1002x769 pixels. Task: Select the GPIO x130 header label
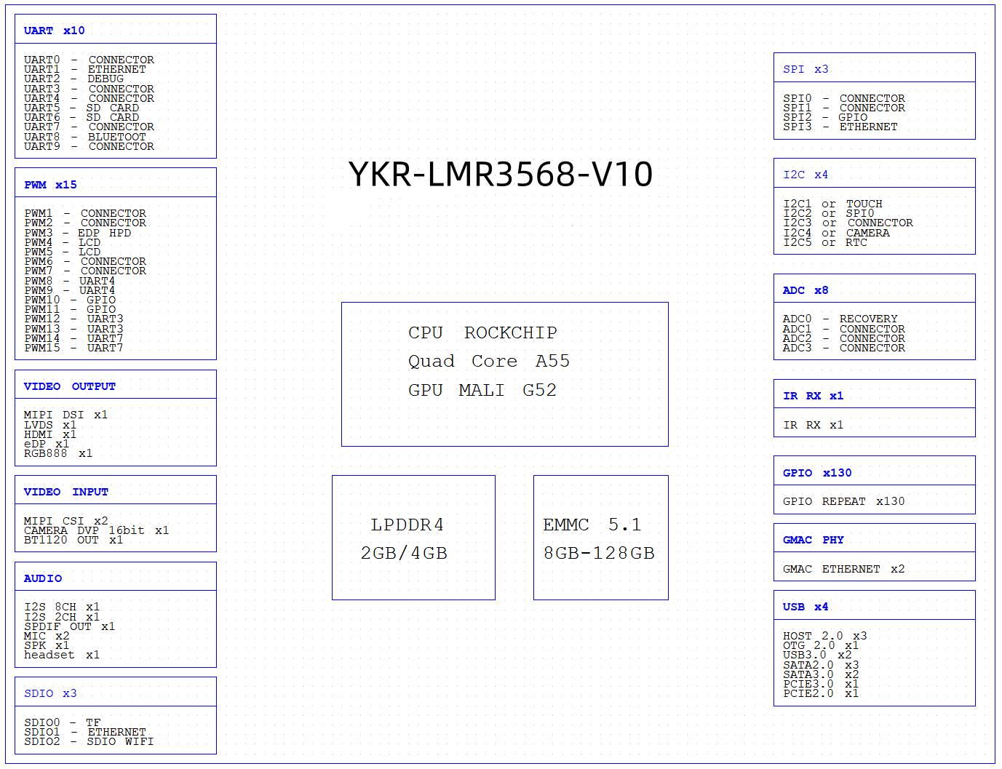[x=817, y=473]
